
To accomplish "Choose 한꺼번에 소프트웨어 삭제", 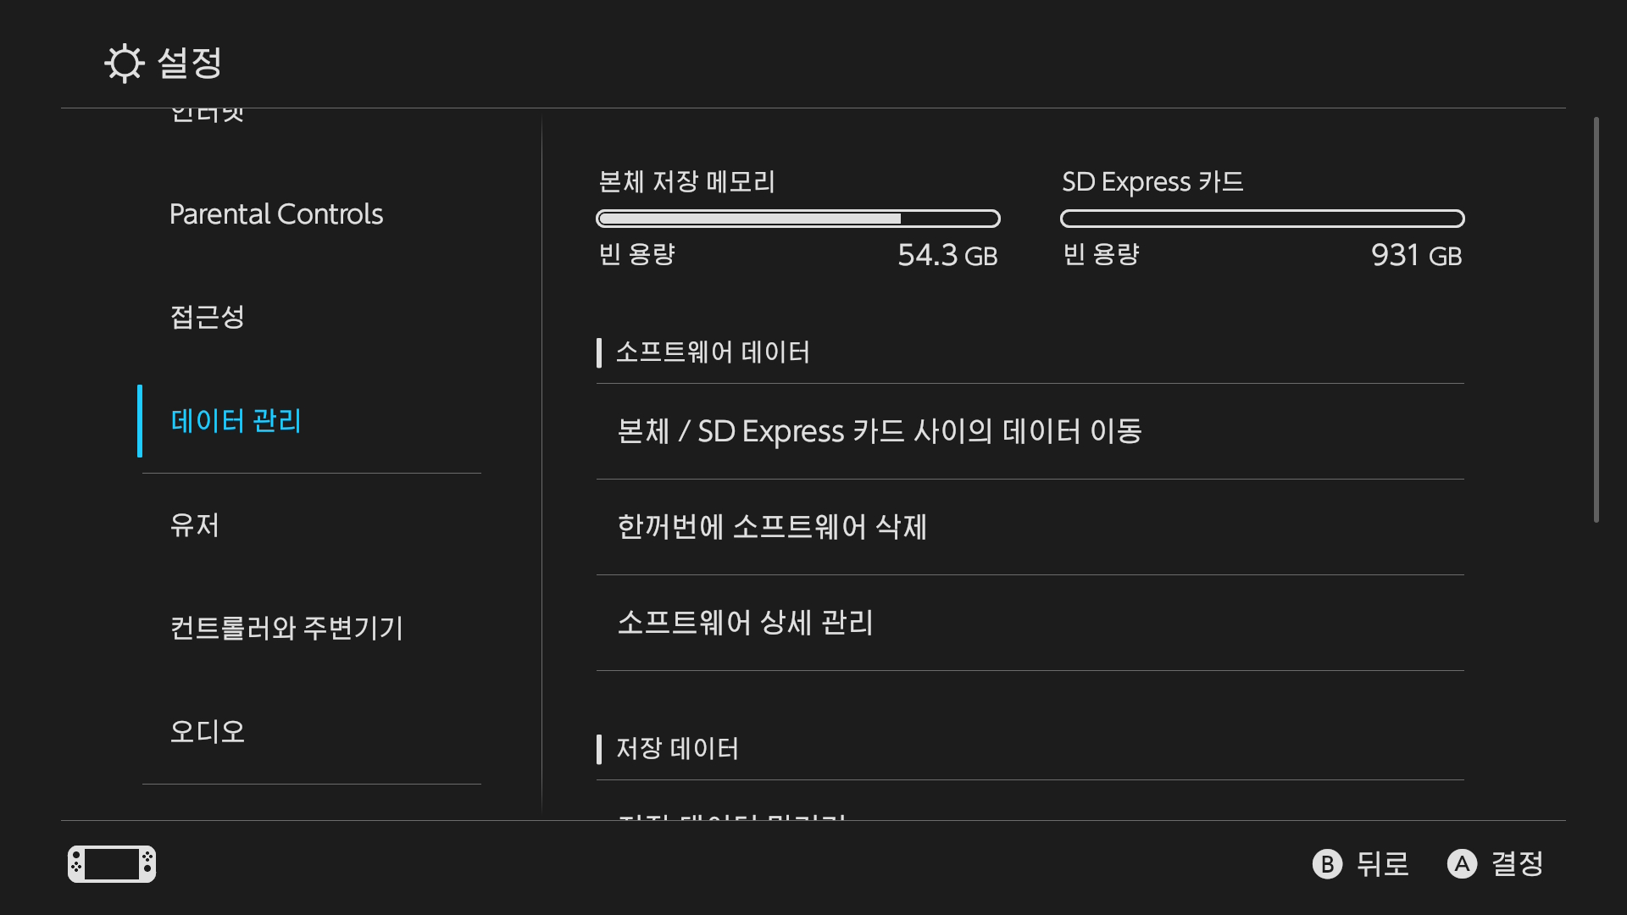I will [x=772, y=528].
